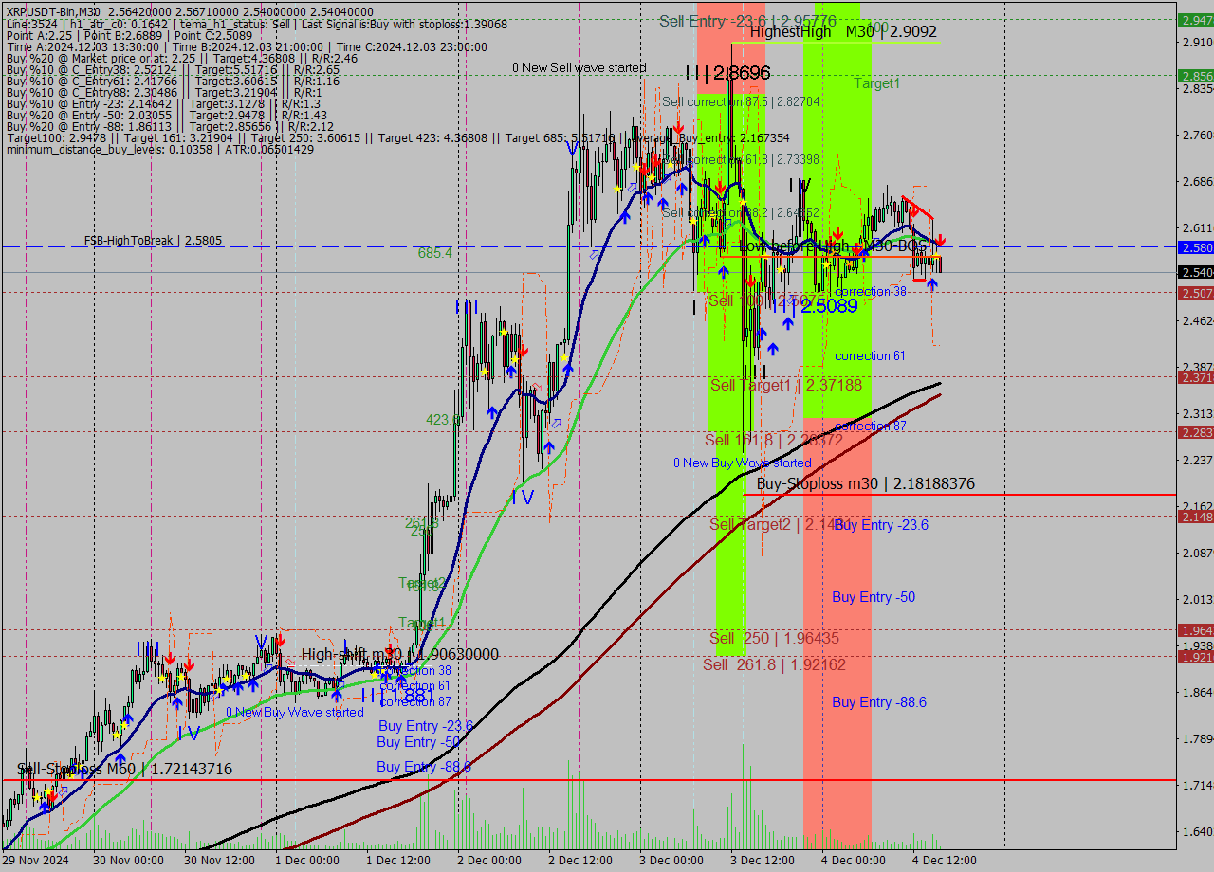Click the Sell 161.8 level label
Image resolution: width=1214 pixels, height=872 pixels.
pos(773,440)
